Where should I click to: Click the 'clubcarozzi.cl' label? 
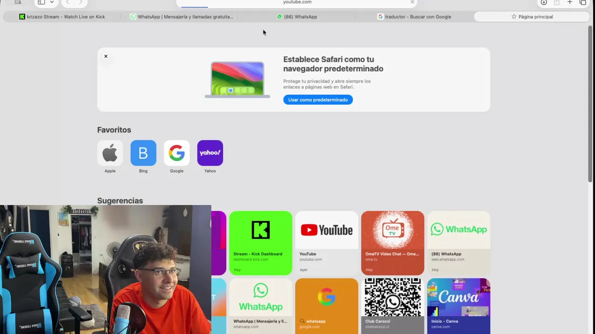[377, 327]
